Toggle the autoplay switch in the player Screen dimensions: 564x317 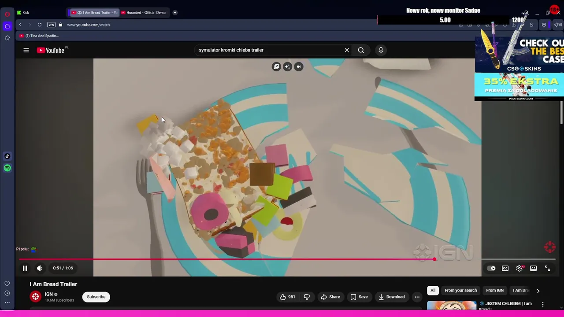coord(491,268)
